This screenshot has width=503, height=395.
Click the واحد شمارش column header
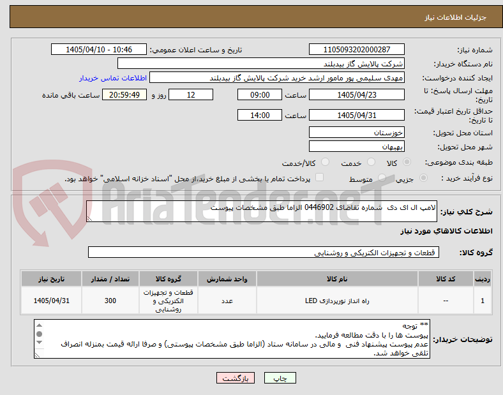tap(227, 279)
